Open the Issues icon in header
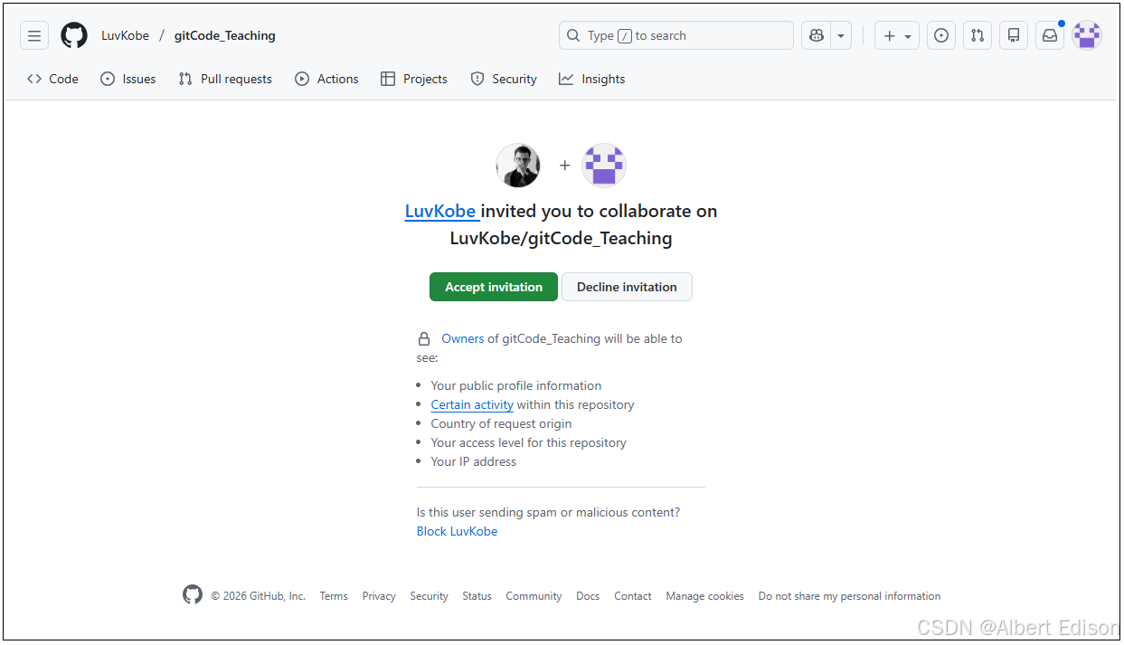1124x645 pixels. pyautogui.click(x=941, y=36)
